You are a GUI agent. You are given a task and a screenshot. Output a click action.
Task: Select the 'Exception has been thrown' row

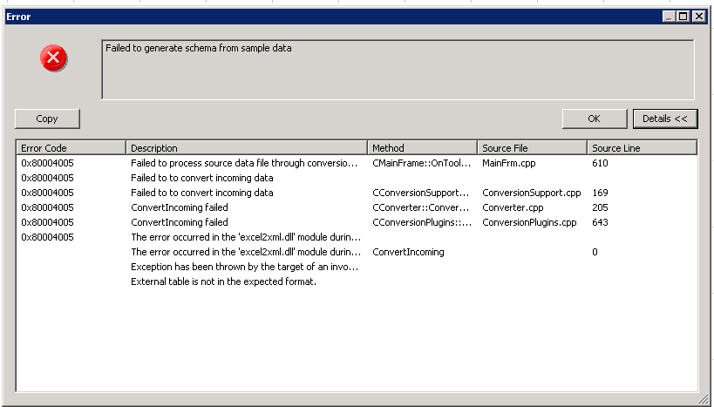click(357, 267)
